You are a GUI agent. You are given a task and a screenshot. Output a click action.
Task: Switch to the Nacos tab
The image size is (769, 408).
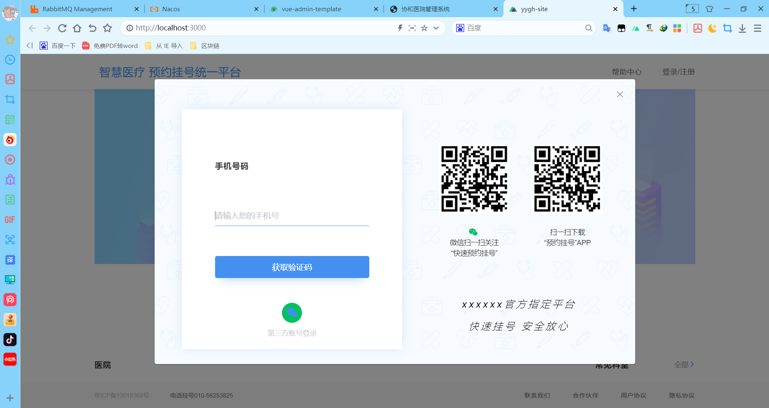170,8
